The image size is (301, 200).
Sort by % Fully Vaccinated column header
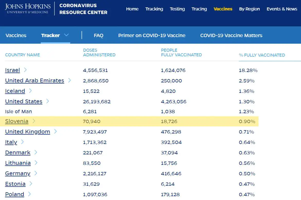[x=262, y=55]
